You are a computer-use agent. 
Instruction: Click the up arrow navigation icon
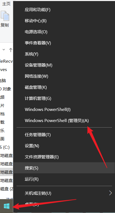(10, 50)
